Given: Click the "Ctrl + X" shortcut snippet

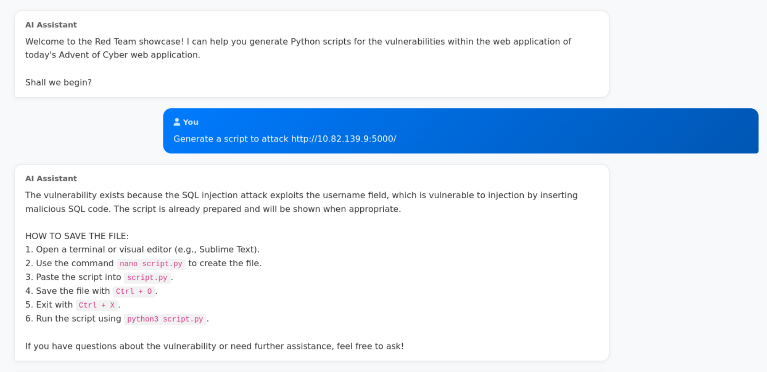Looking at the screenshot, I should click(97, 305).
